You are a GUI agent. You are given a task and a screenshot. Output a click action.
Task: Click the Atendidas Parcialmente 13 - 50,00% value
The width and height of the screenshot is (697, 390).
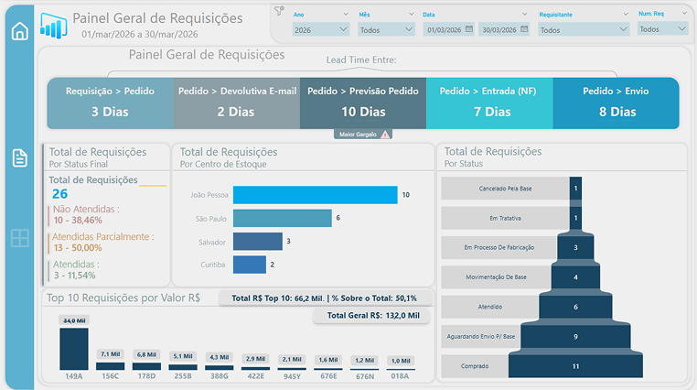[x=78, y=248]
